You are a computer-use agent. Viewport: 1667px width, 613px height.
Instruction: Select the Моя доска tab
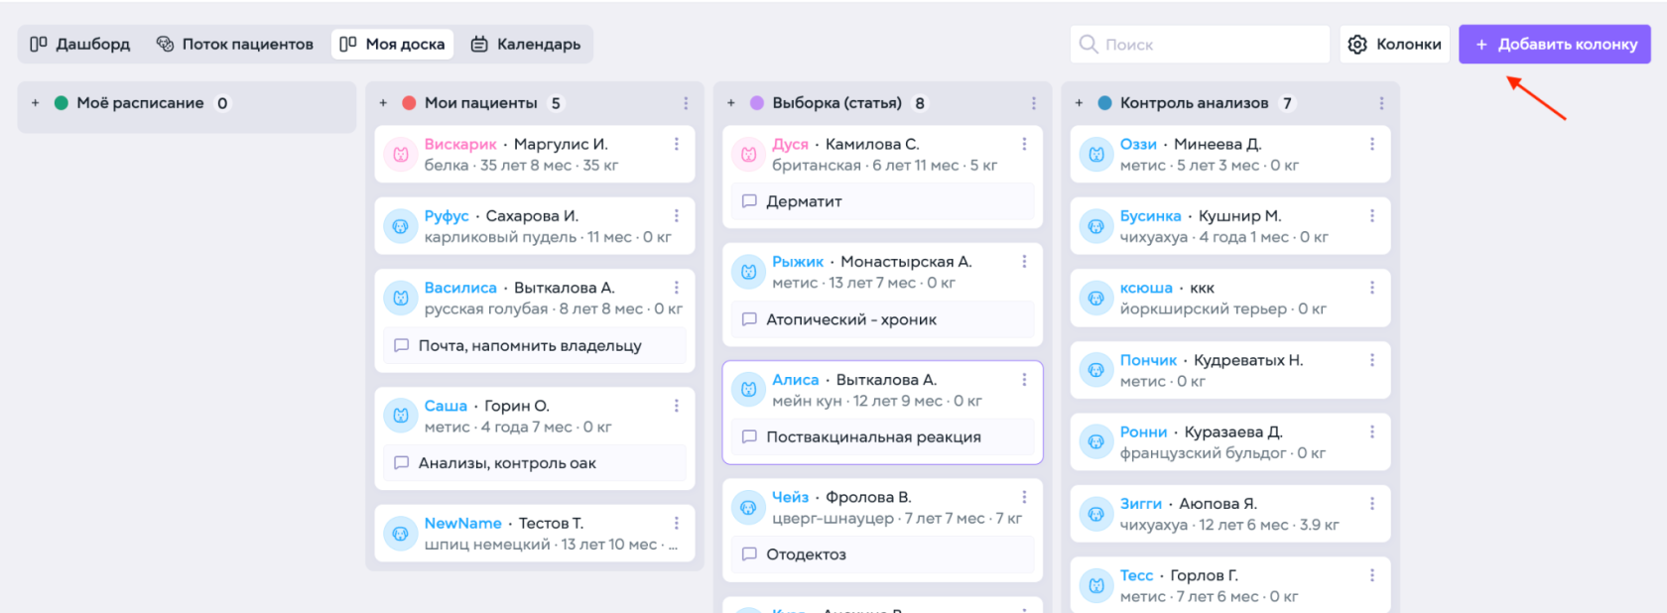[x=392, y=44]
